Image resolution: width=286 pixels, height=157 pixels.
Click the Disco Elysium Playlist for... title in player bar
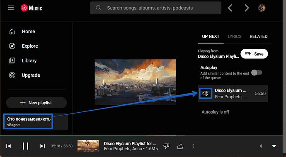tap(130, 143)
